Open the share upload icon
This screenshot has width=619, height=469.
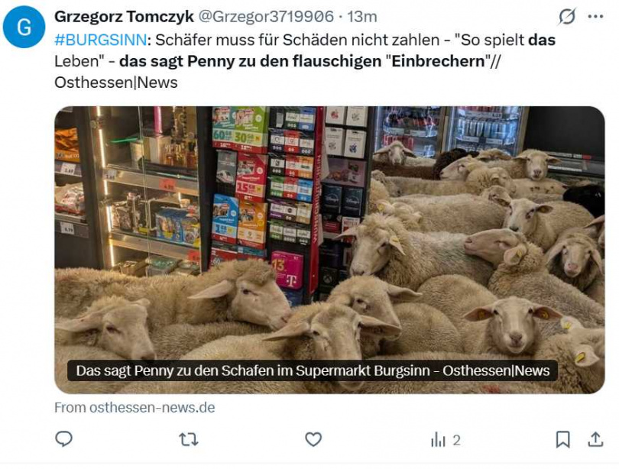(x=595, y=439)
